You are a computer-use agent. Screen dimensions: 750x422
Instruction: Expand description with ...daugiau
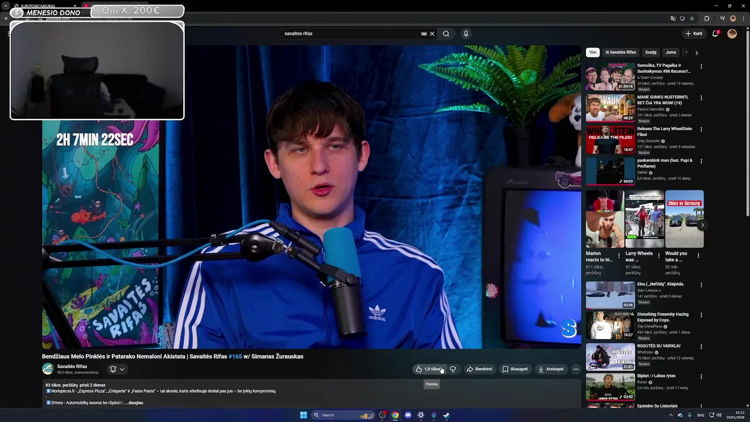point(134,403)
